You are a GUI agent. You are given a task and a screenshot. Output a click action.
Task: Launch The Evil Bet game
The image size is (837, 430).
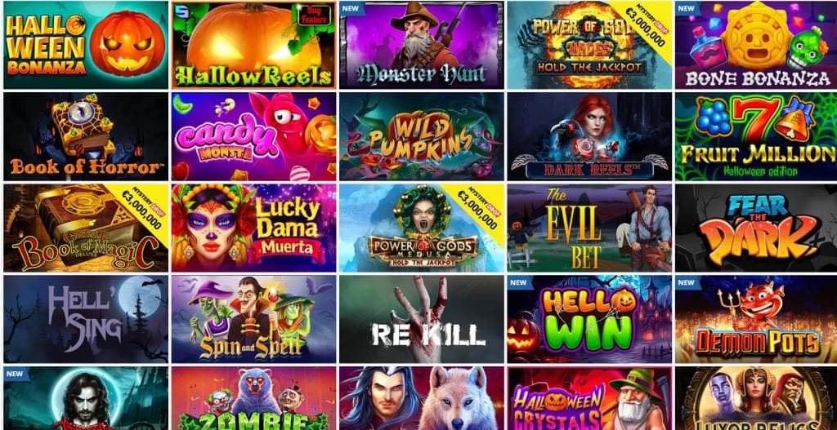(x=589, y=228)
